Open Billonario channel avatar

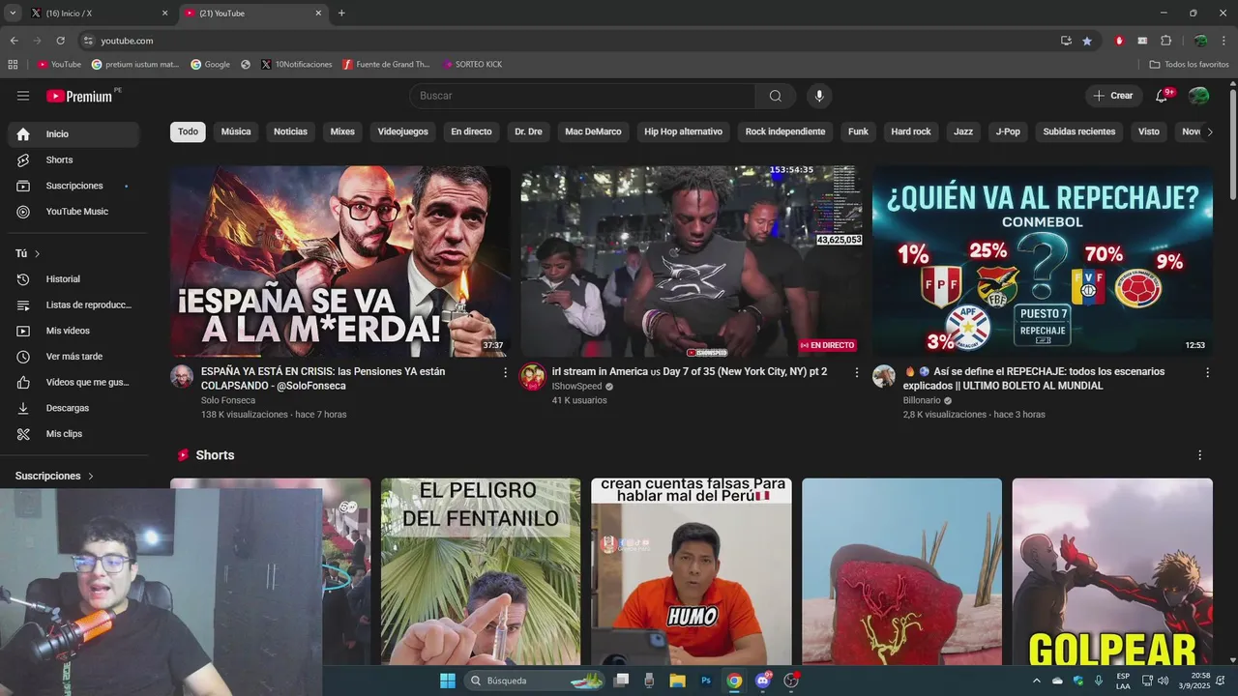[884, 376]
